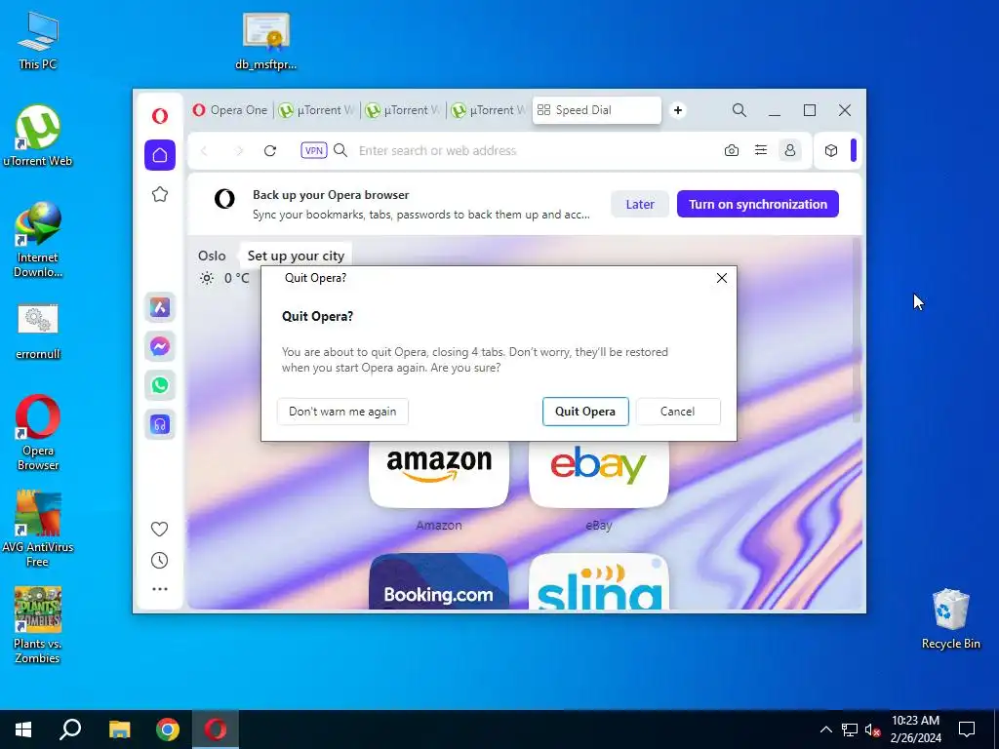Screen dimensions: 999x749
Task: Search tabs with the magnifier icon
Action: (739, 110)
